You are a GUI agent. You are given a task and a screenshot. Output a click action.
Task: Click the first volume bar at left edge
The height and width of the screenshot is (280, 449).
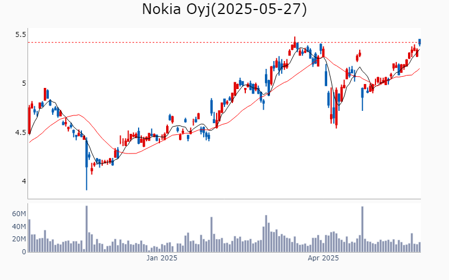pos(29,236)
